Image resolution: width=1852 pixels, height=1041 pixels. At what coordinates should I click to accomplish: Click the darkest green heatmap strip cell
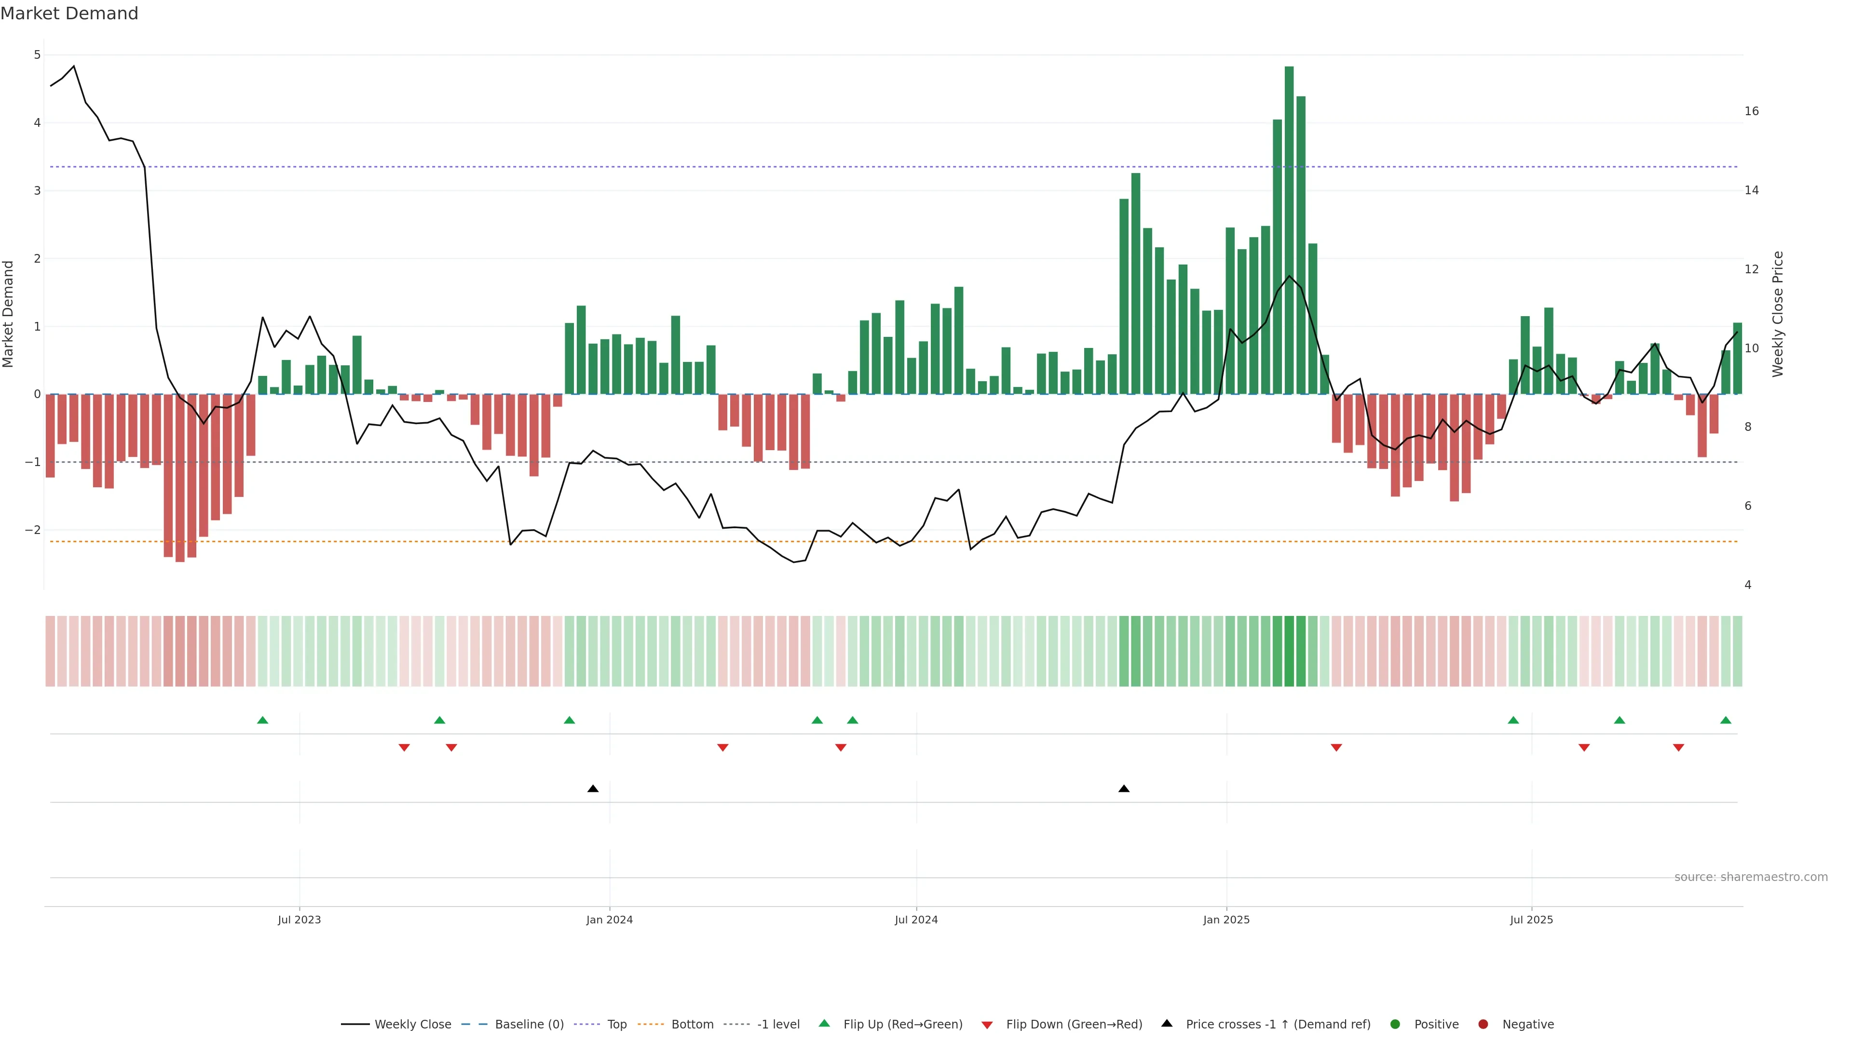1289,651
